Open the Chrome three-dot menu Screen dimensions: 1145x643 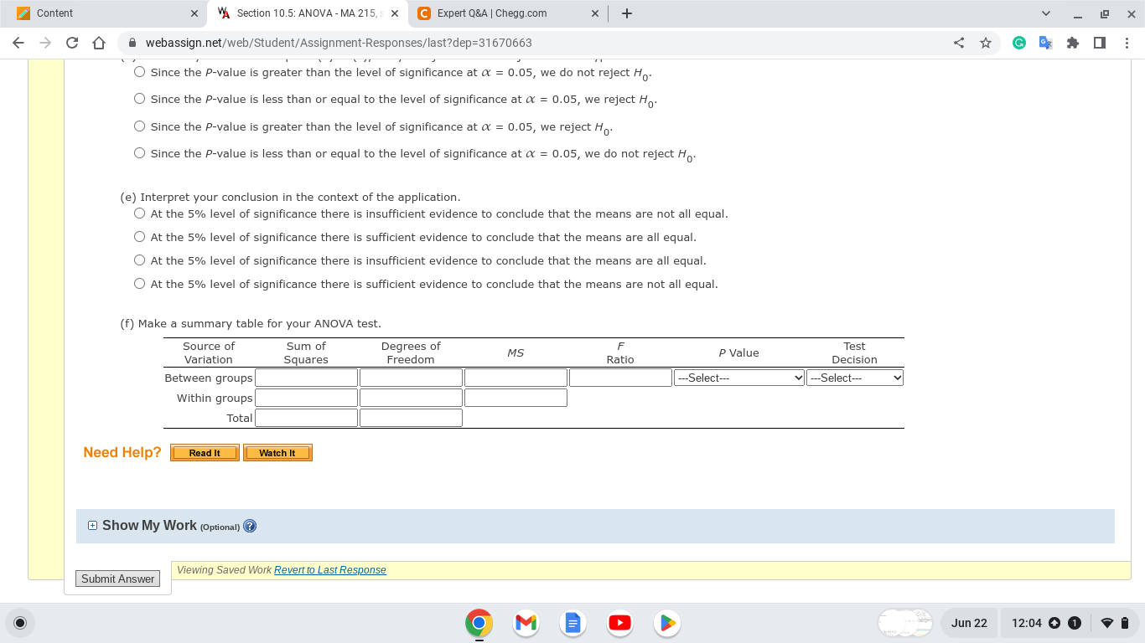click(x=1127, y=43)
